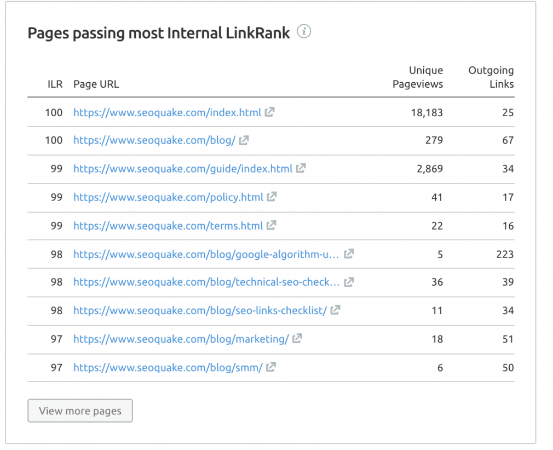Open external icon for technical-seo-check… URL
553x450 pixels.
click(349, 282)
